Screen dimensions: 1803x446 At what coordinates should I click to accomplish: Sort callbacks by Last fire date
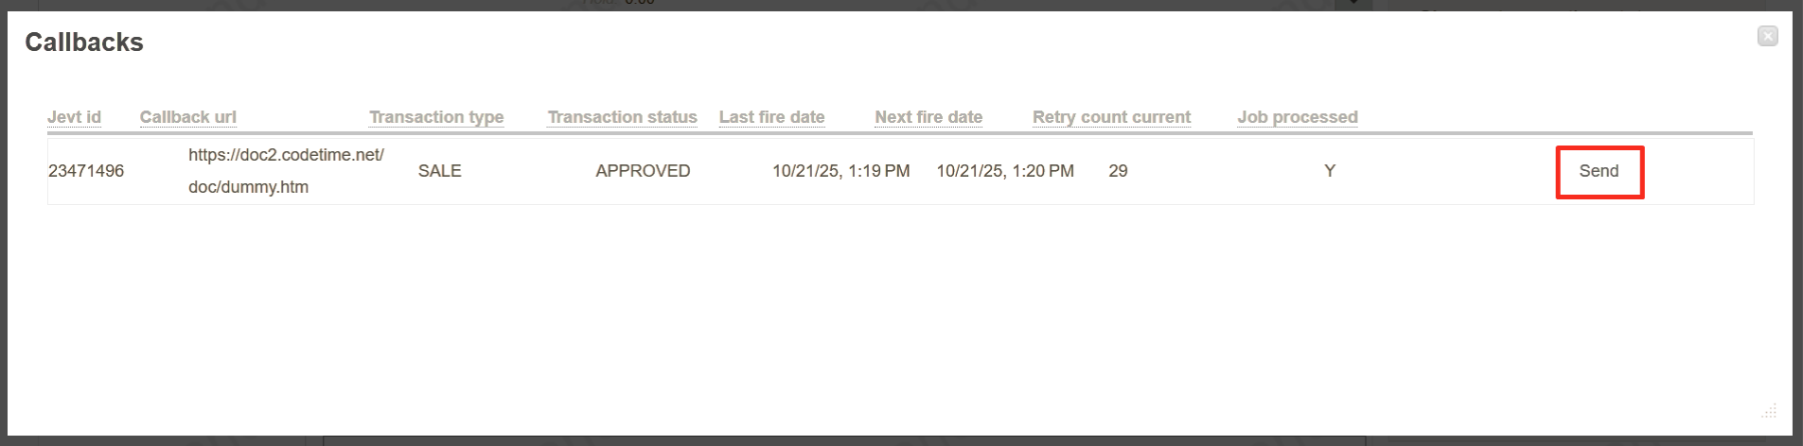(x=771, y=117)
